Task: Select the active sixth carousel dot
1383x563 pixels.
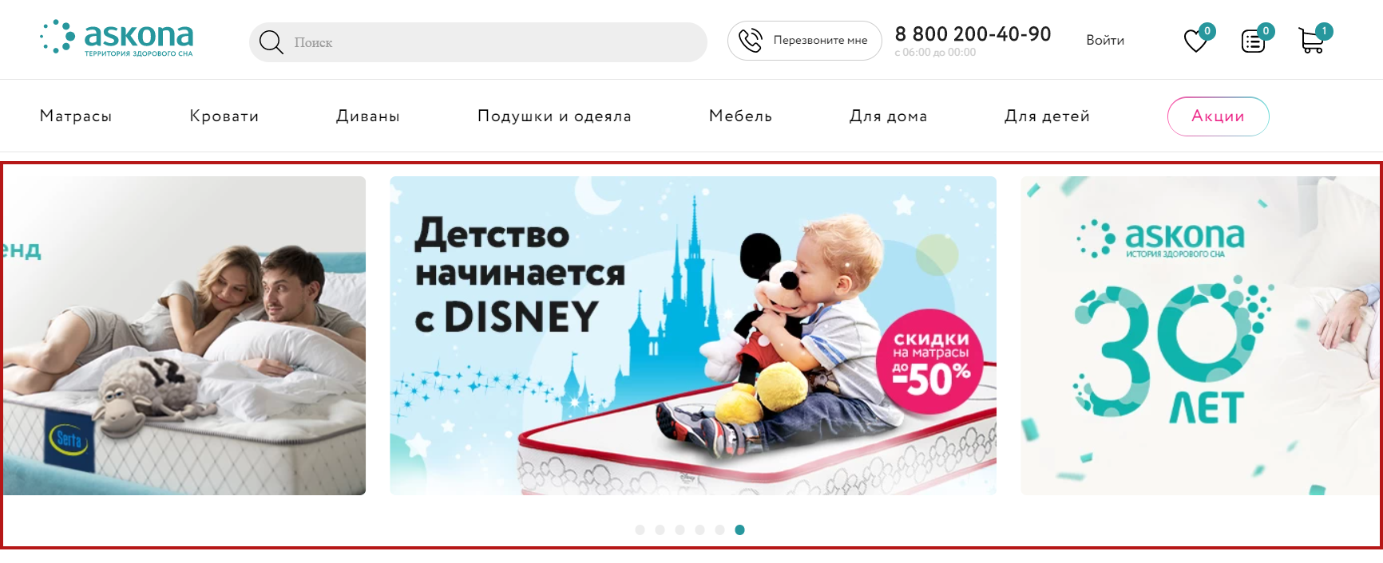Action: (739, 530)
